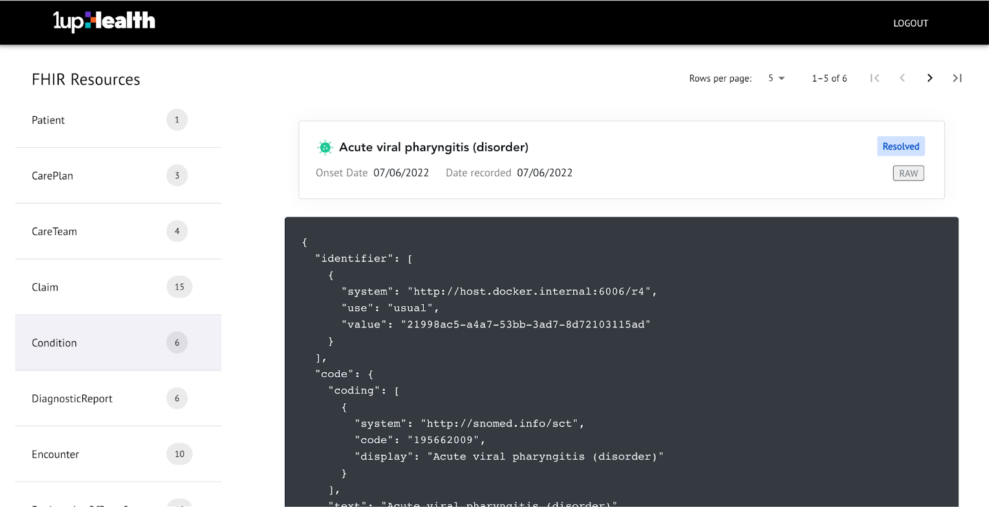Select the Patient resource

pos(118,120)
